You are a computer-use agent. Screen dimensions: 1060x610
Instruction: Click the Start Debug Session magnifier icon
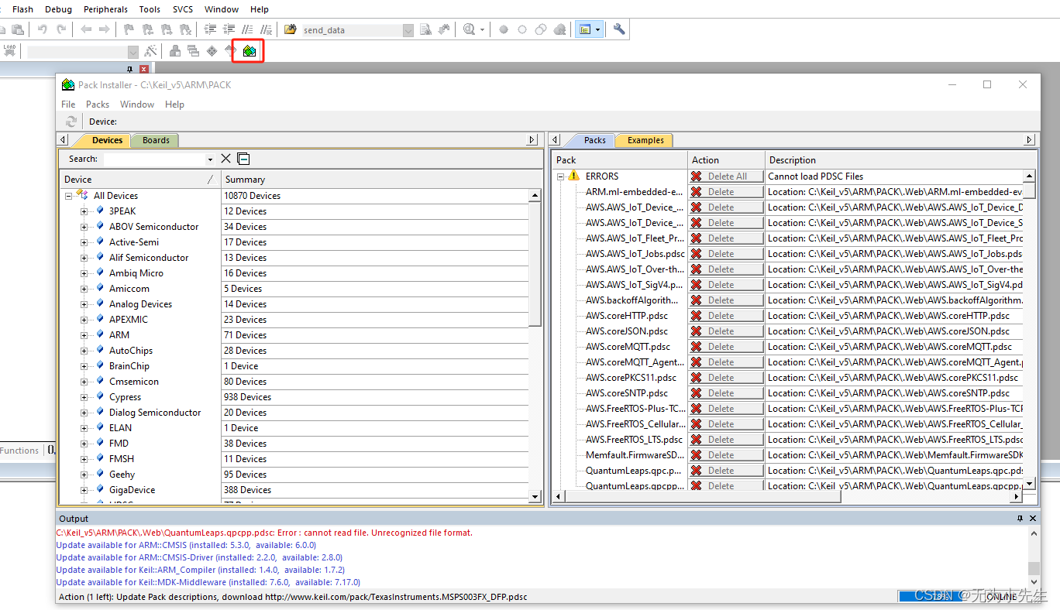(x=469, y=29)
